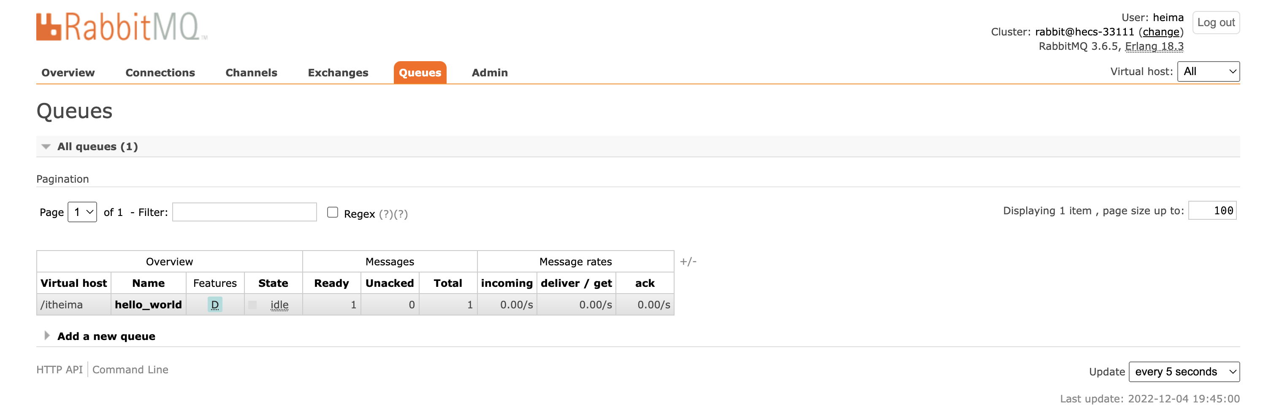This screenshot has height=410, width=1263.
Task: Click the Filter text field
Action: 244,212
